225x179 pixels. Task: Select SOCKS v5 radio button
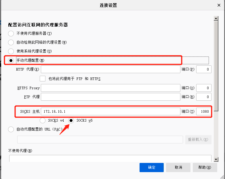(x=71, y=120)
